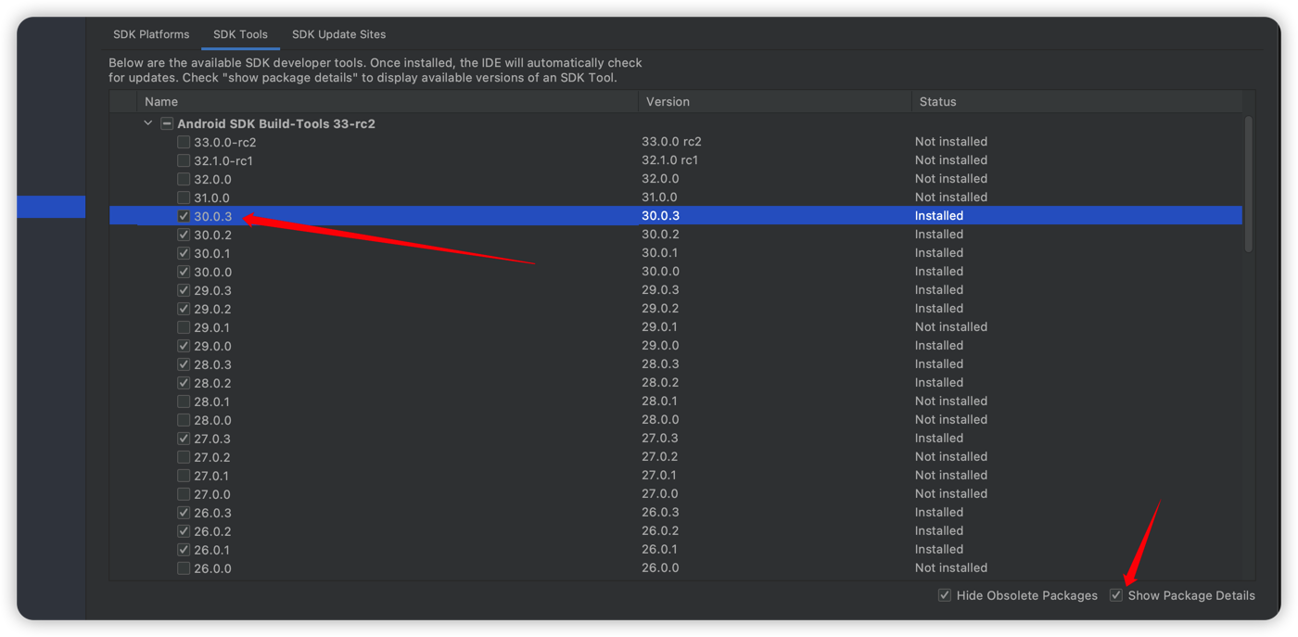Select the SDK Tools tab
Viewport: 1298px width, 637px height.
point(240,34)
